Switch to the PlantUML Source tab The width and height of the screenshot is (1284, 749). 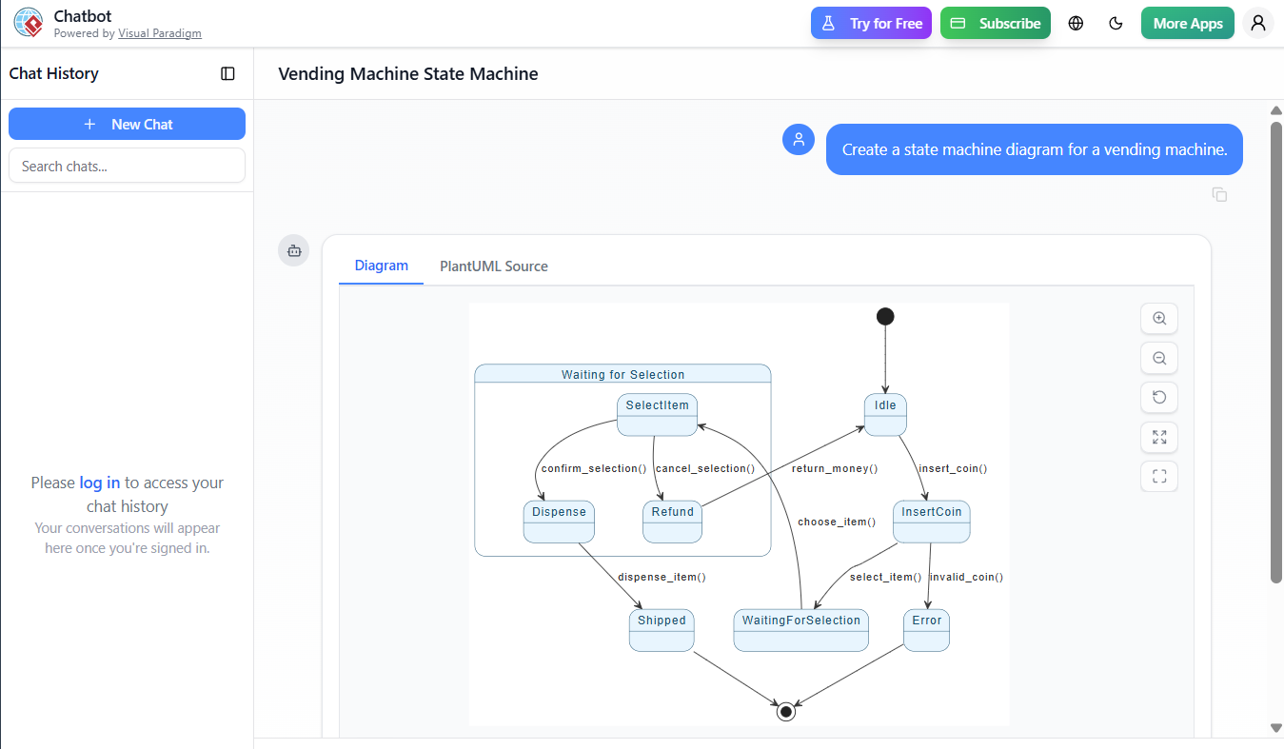[493, 266]
